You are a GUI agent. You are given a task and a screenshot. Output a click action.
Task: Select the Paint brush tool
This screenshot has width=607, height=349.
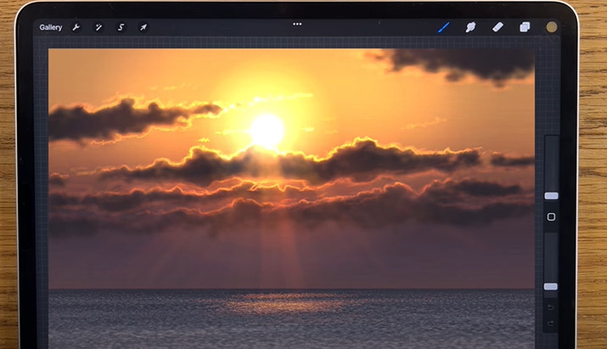(443, 27)
